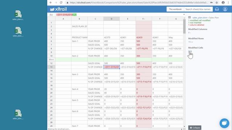Click the Collapse button in the sidebar

[195, 127]
